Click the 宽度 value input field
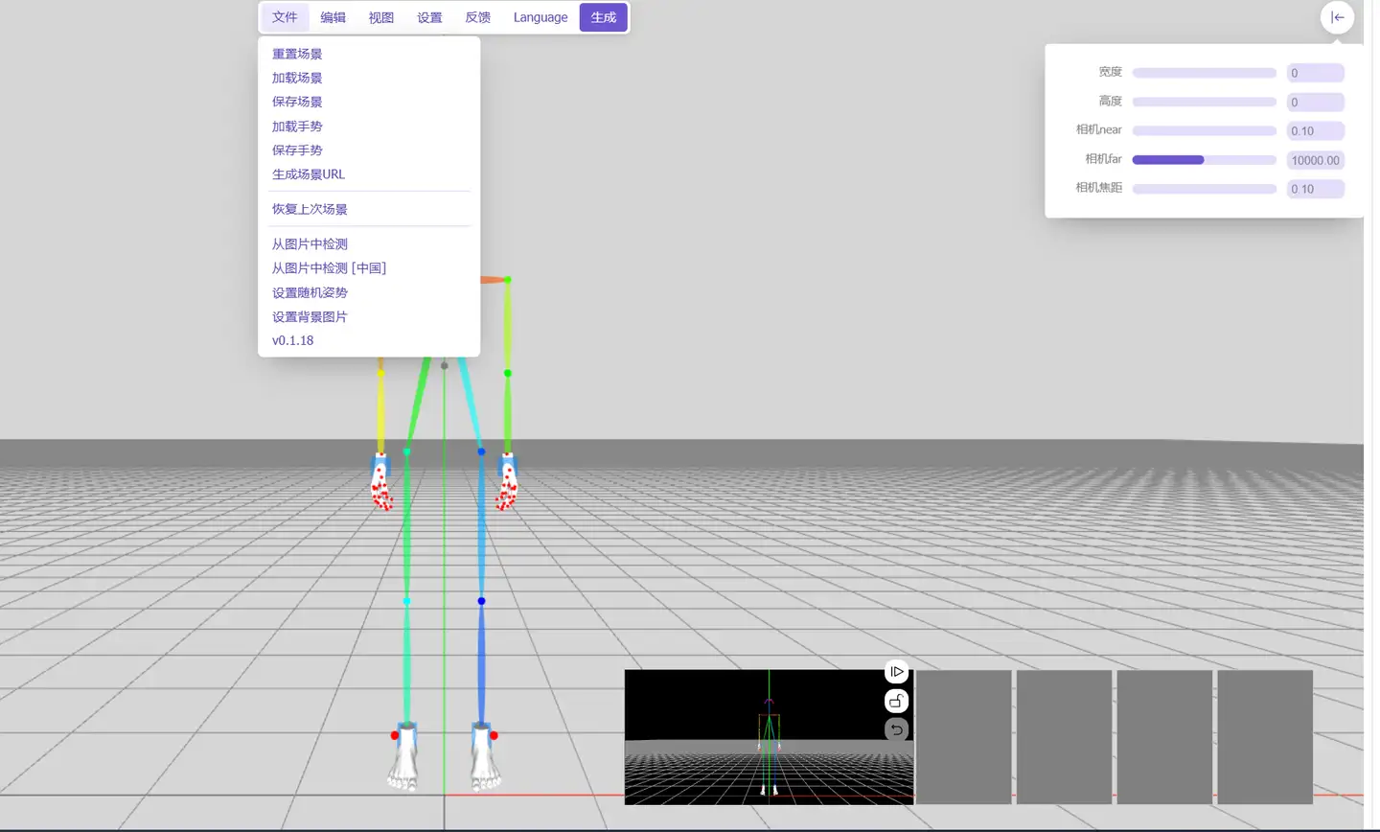The width and height of the screenshot is (1380, 832). point(1315,73)
